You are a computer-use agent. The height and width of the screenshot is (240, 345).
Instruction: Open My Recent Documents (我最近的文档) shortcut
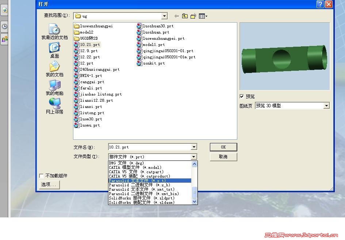[x=54, y=32]
